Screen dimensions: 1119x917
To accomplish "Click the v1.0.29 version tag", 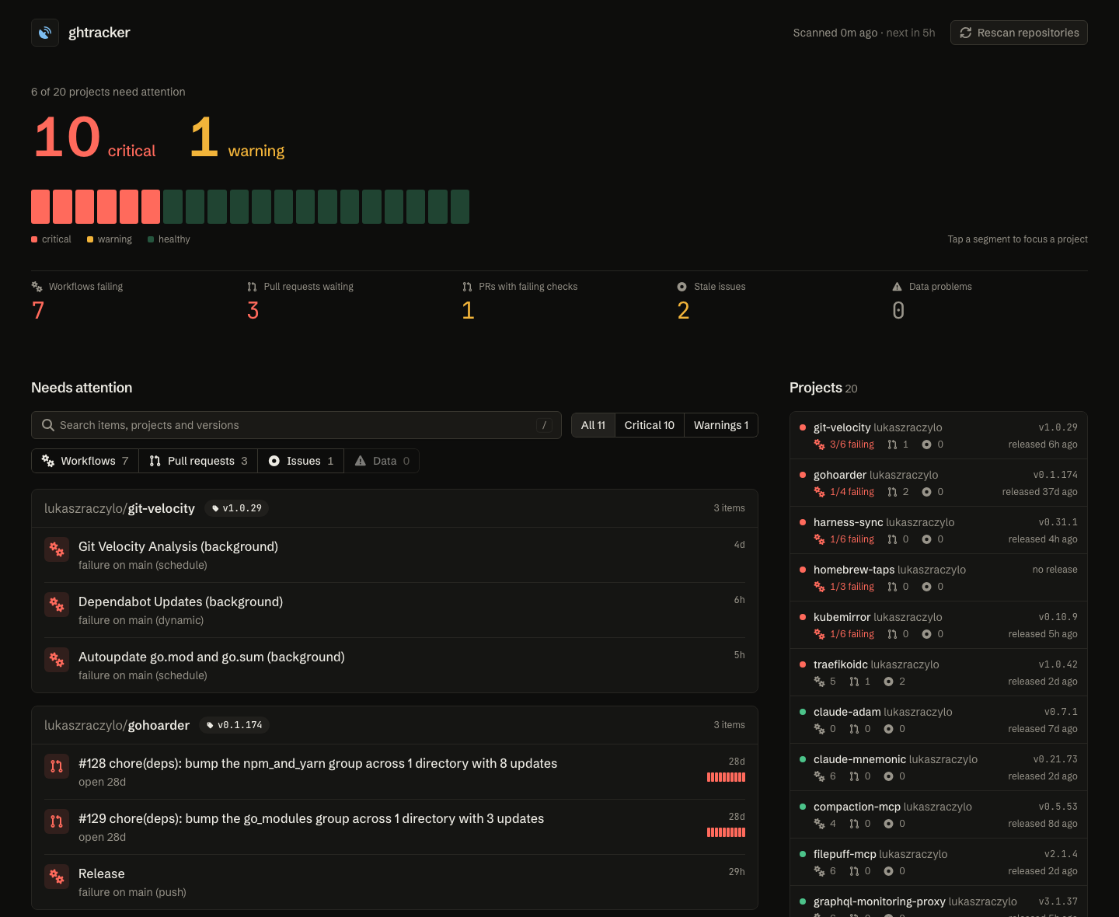I will coord(237,508).
